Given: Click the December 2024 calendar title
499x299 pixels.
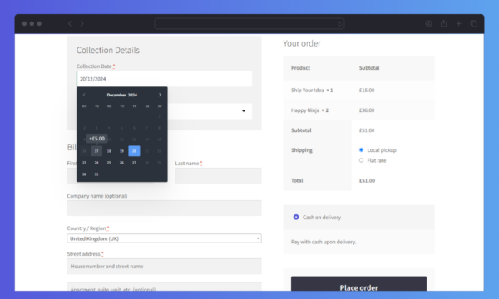Looking at the screenshot, I should (x=122, y=95).
